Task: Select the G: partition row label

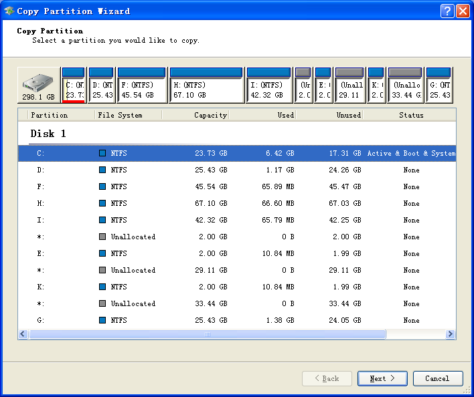Action: pos(41,320)
